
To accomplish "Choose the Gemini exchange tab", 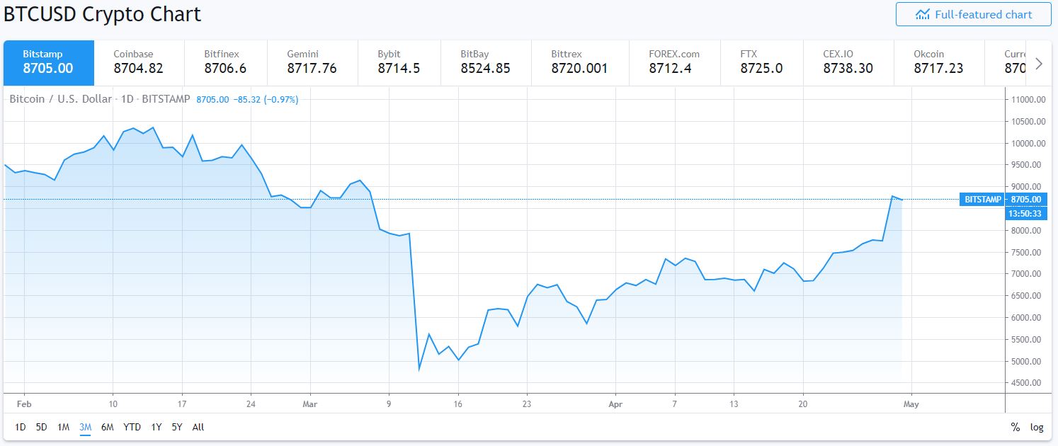I will click(312, 62).
